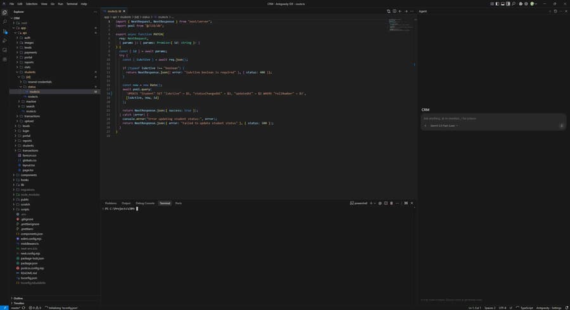Open the Search view in activity bar
This screenshot has height=310, width=570.
4,22
